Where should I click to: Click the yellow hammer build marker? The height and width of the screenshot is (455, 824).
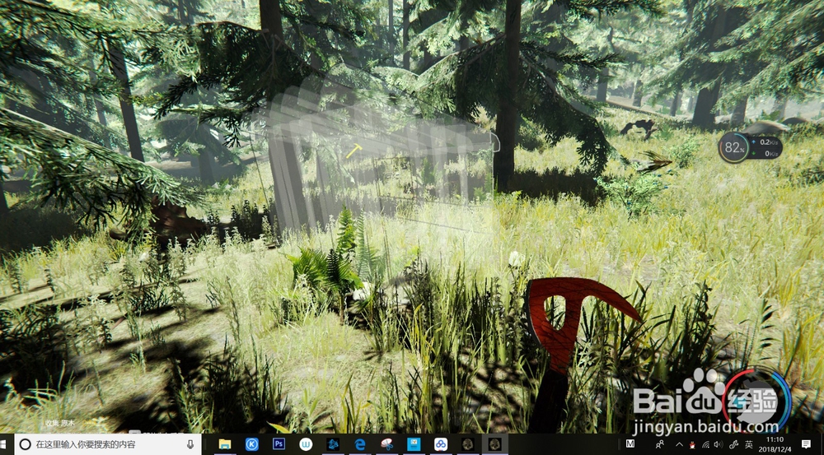(353, 151)
